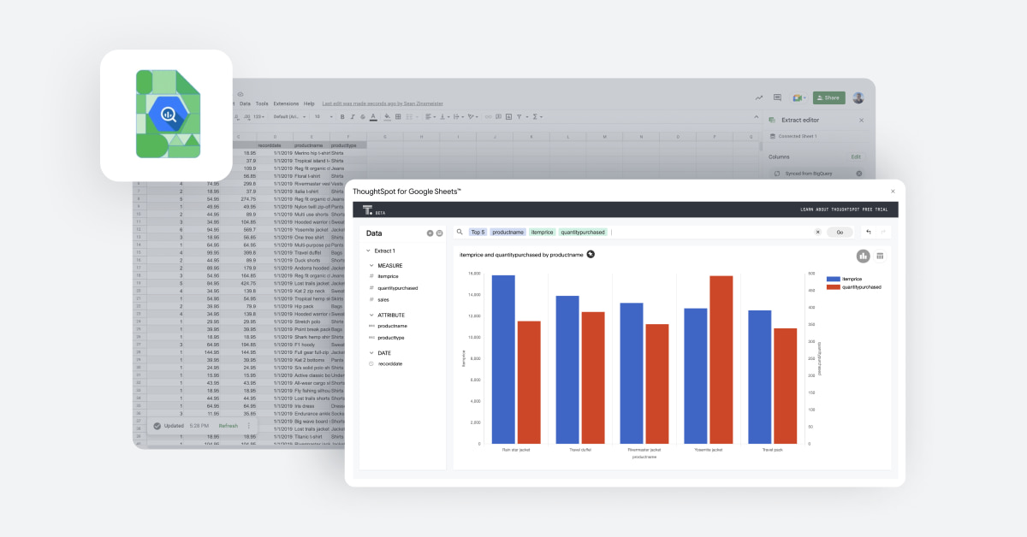Viewport: 1027px width, 537px height.
Task: Open the activity trend icon in Sheets header
Action: click(x=759, y=97)
